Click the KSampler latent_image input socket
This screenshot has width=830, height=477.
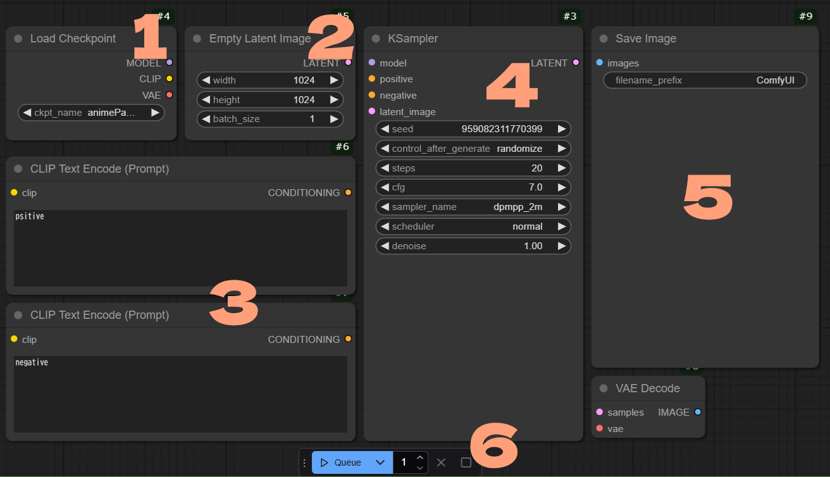pos(371,111)
